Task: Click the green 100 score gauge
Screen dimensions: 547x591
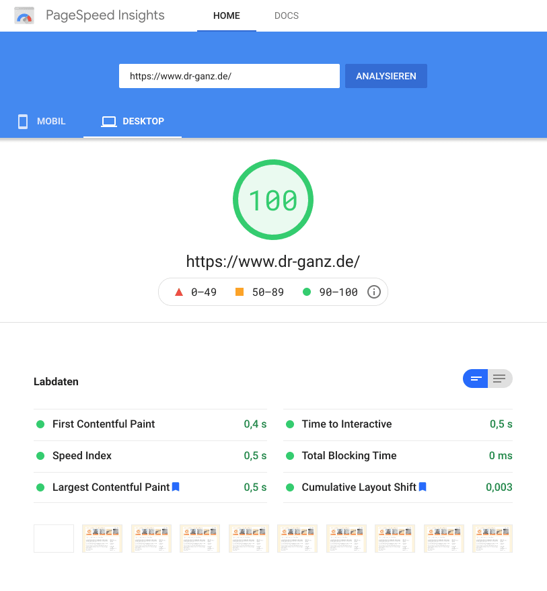Action: [273, 200]
